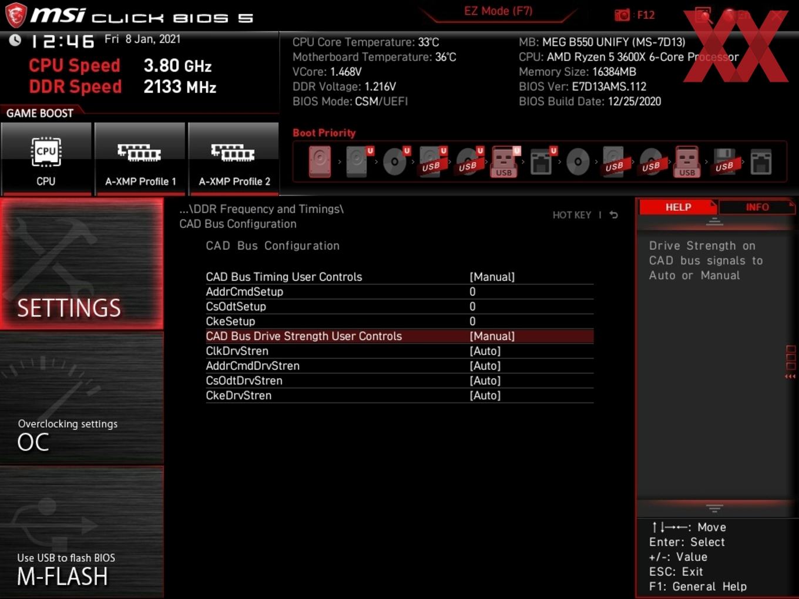
Task: Select the CkeSetup value field
Action: (472, 321)
